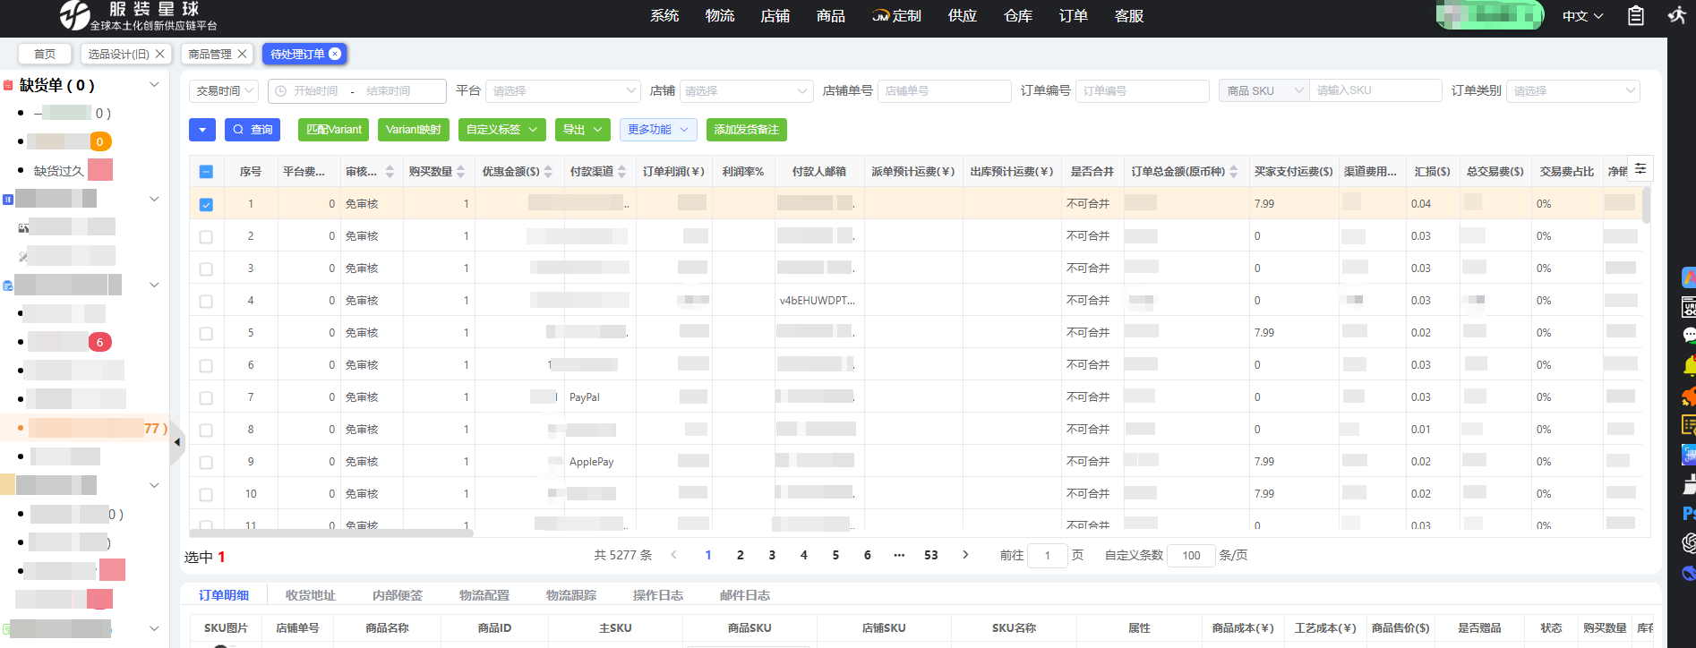Screen dimensions: 1696x648
Task: Click the Variant映射 button
Action: coord(414,130)
